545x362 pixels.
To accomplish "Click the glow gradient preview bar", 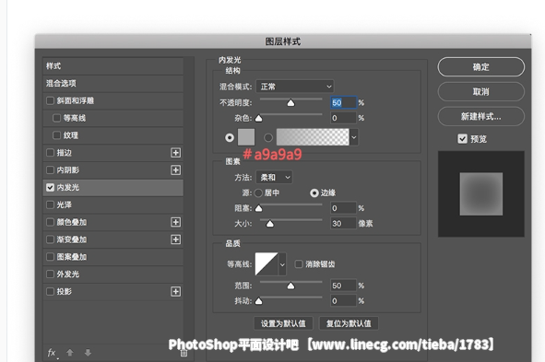I will pyautogui.click(x=313, y=137).
